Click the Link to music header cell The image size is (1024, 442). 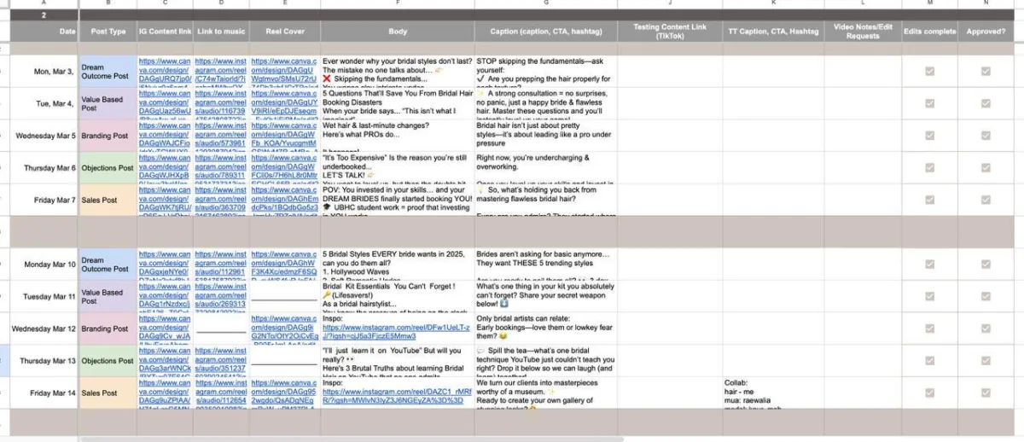click(x=221, y=32)
